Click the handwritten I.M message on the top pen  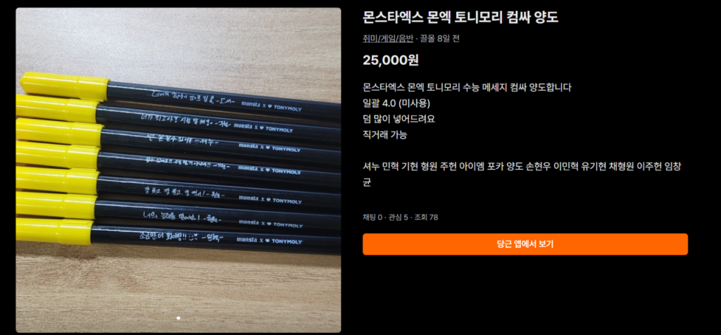tap(194, 97)
